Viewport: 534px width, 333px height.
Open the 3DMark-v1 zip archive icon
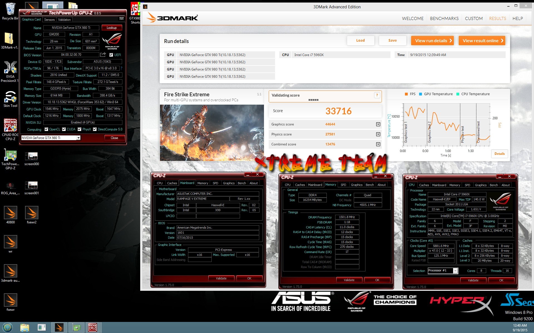(x=9, y=41)
